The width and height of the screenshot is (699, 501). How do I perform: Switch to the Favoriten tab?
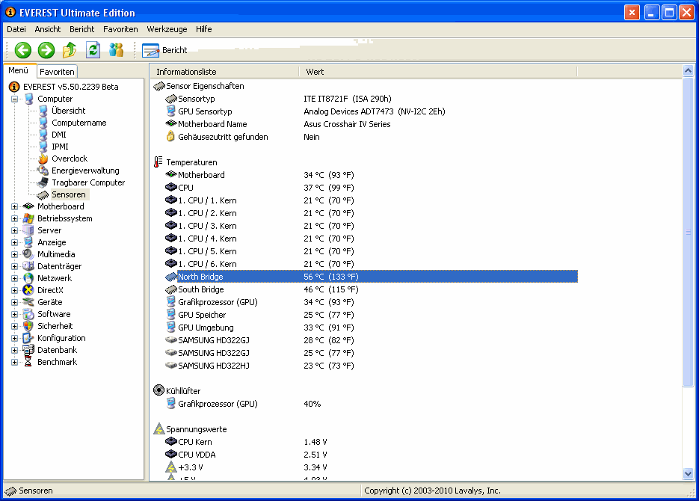tap(57, 71)
